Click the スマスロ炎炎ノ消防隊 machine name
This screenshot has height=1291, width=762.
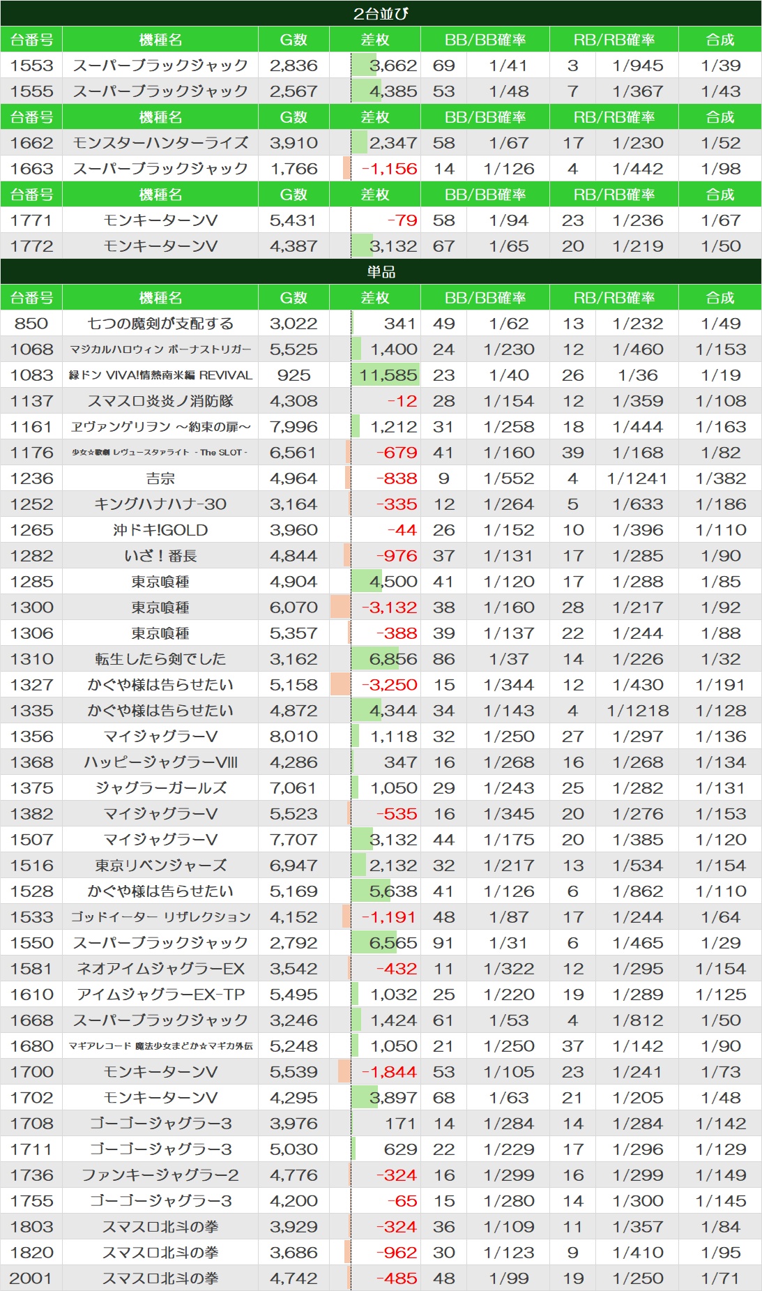160,401
